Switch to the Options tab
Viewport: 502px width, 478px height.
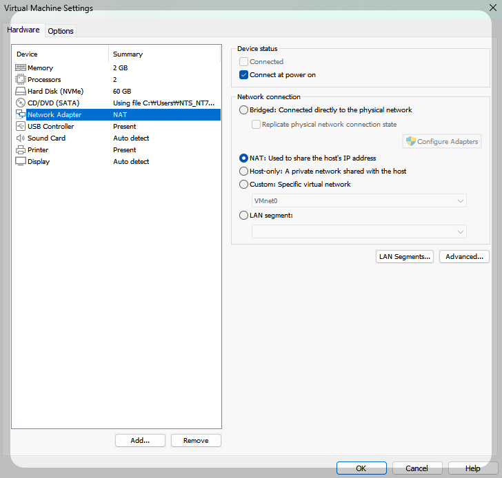61,31
